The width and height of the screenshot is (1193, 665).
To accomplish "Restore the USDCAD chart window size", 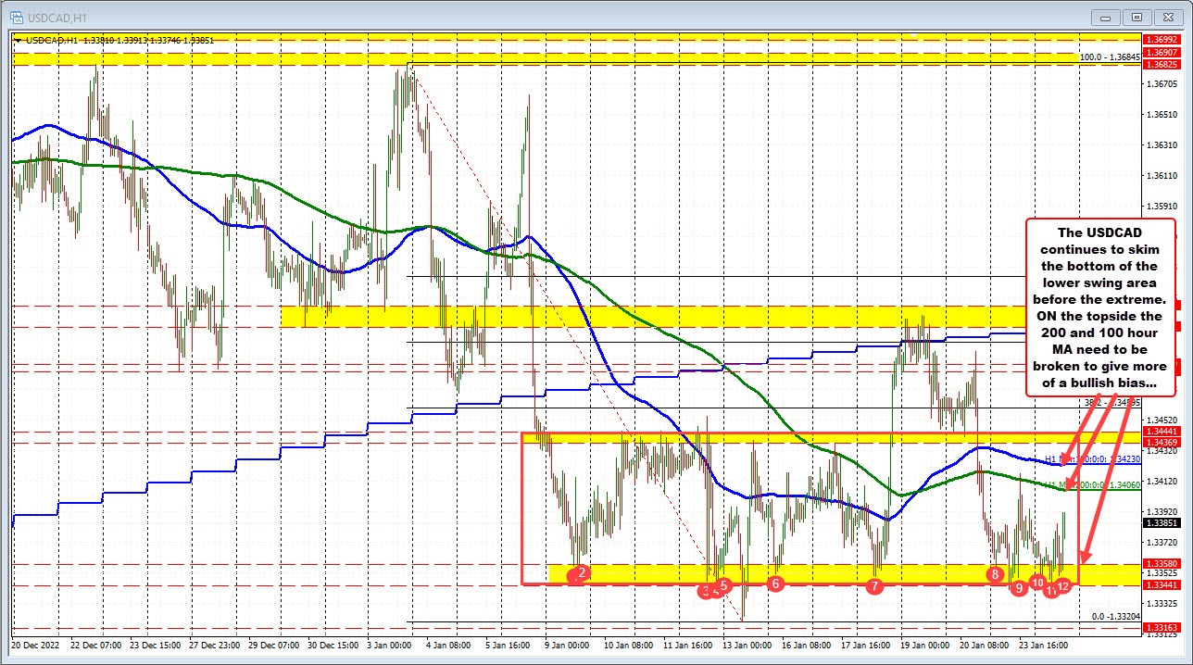I will coord(1136,17).
